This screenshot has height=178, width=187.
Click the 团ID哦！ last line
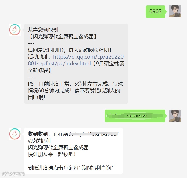click(37, 97)
